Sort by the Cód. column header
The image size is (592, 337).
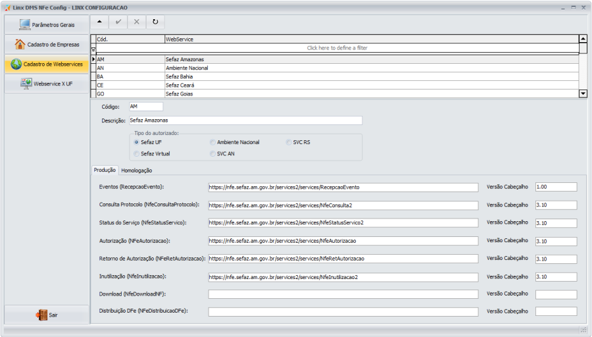[x=130, y=39]
